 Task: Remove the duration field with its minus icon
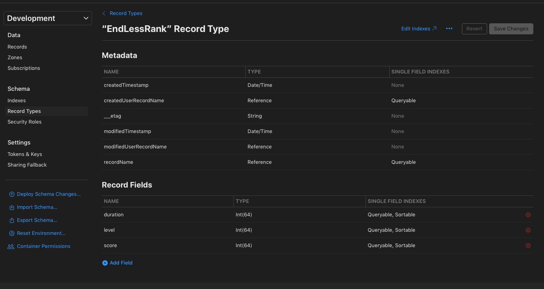click(x=528, y=215)
